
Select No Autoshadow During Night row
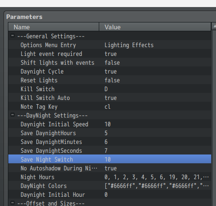110,168
